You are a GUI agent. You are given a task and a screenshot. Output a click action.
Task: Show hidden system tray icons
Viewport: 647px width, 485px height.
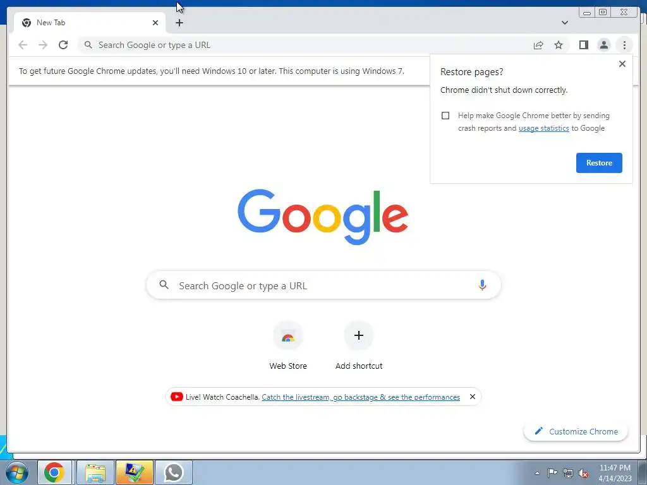tap(537, 473)
